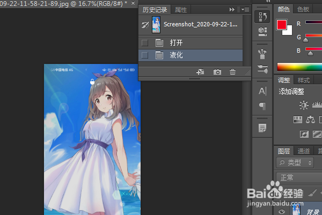Switch to the 样式 tab
Image resolution: width=322 pixels, height=215 pixels.
click(304, 80)
